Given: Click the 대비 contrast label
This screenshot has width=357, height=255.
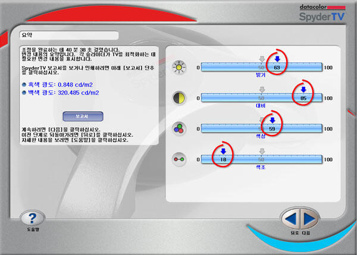Looking at the screenshot, I should pos(261,106).
